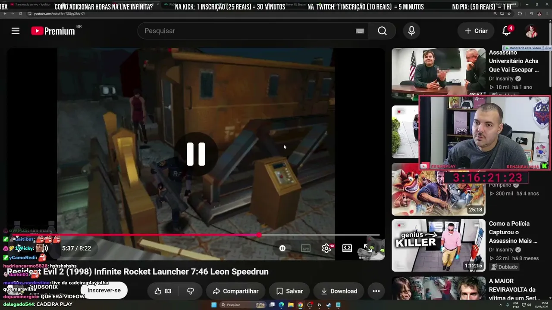The width and height of the screenshot is (552, 310).
Task: Open the notifications bell
Action: tap(507, 31)
